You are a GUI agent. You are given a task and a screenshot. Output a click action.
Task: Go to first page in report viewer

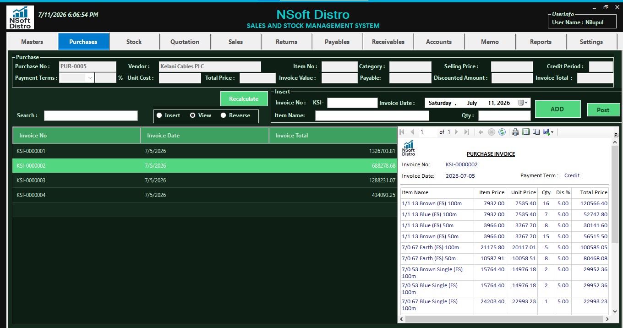point(402,132)
